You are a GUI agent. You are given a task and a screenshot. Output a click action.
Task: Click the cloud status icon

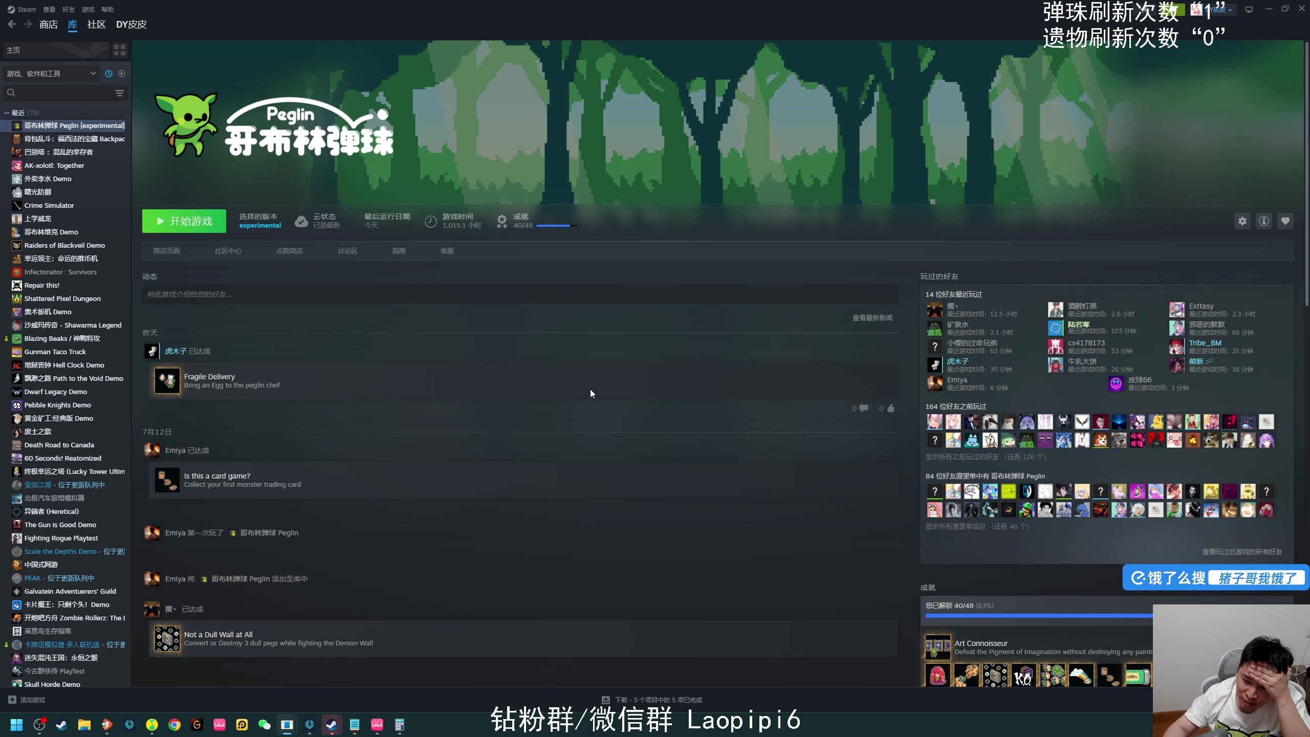(301, 221)
